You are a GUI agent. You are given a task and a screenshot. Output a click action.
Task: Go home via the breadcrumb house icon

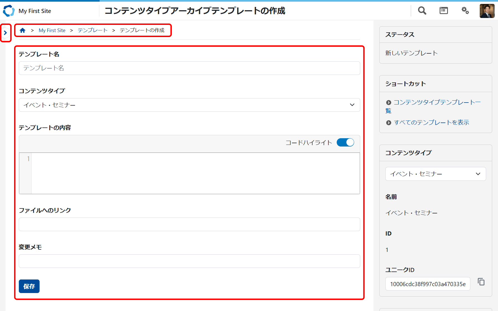(x=22, y=30)
